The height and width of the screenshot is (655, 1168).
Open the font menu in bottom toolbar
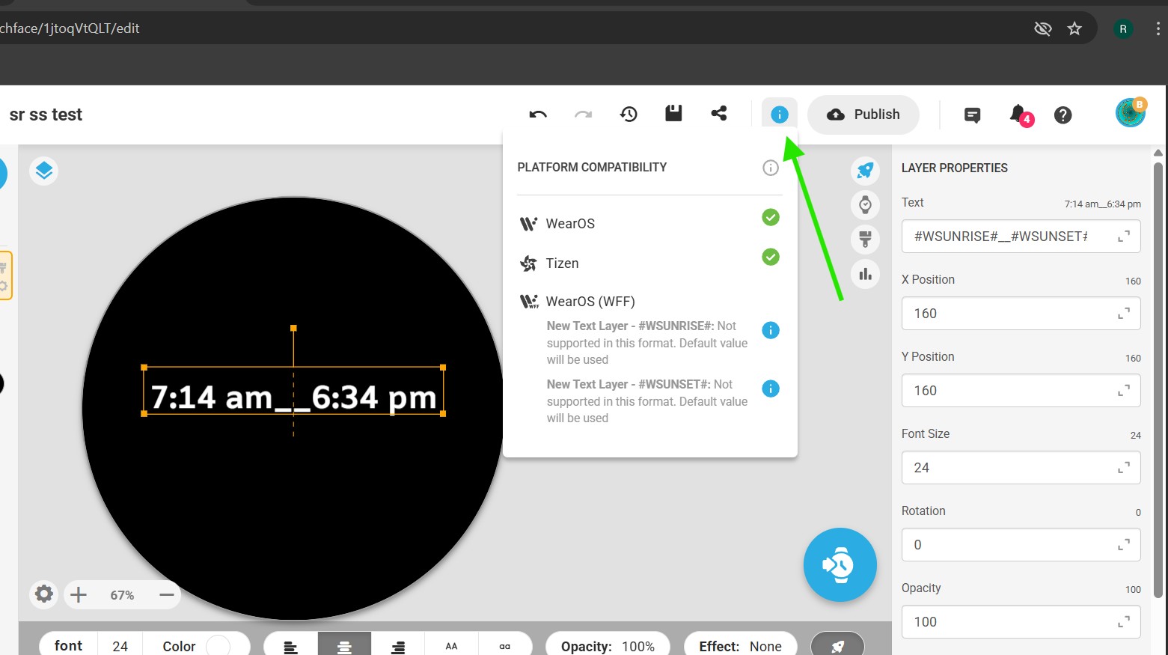(x=68, y=645)
